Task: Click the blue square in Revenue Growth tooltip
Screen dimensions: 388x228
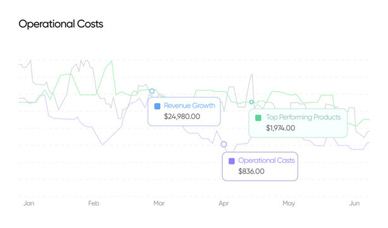Action: (157, 106)
